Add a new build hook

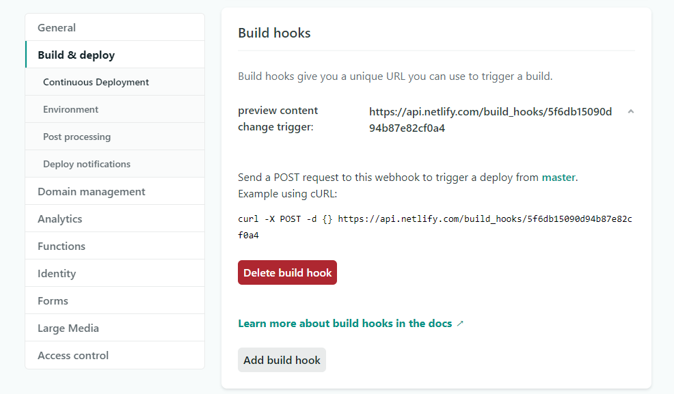tap(282, 360)
